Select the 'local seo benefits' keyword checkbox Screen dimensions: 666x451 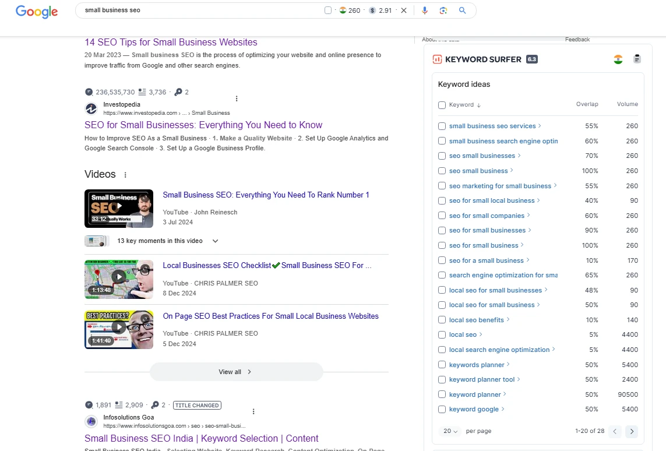(442, 320)
